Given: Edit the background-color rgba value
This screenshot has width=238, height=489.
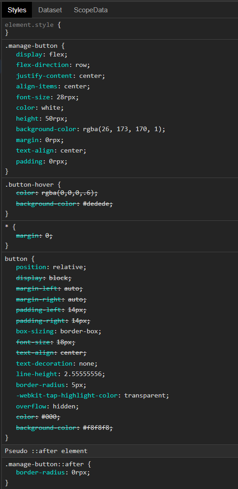Looking at the screenshot, I should point(122,129).
